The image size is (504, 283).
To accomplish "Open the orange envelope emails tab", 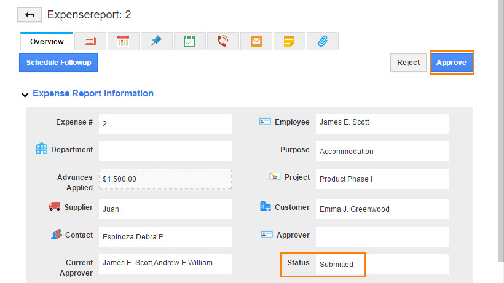I will point(256,41).
